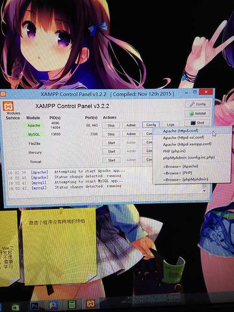Click Admin button in the Tomcat row

point(131,160)
